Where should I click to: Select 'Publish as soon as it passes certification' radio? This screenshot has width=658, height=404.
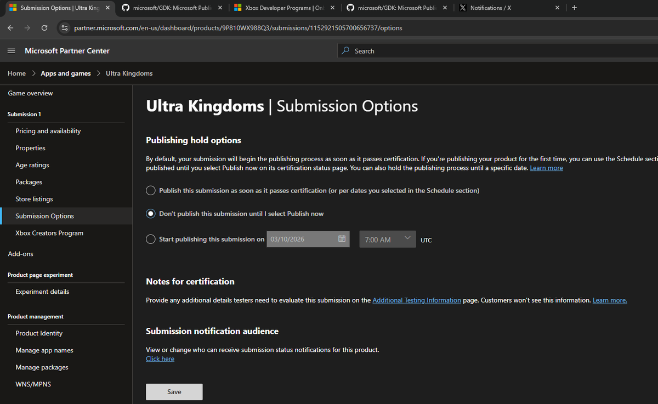click(151, 191)
